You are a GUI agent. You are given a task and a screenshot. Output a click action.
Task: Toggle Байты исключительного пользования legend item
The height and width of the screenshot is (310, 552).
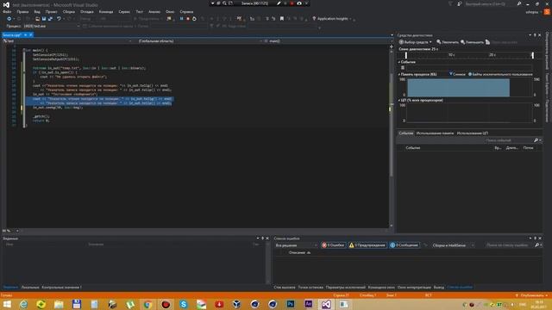(x=500, y=74)
